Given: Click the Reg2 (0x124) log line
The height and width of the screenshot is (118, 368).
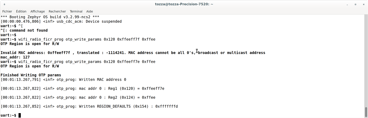Looking at the screenshot, I should click(78, 98).
